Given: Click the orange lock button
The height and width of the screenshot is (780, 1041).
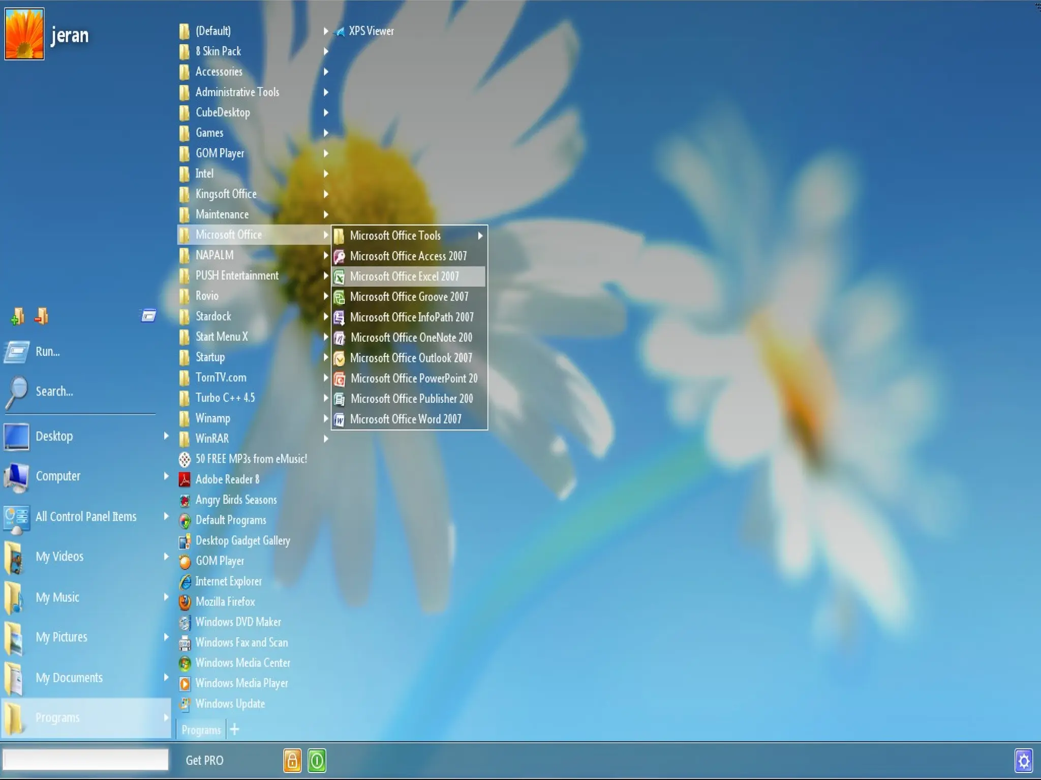Looking at the screenshot, I should pos(292,760).
